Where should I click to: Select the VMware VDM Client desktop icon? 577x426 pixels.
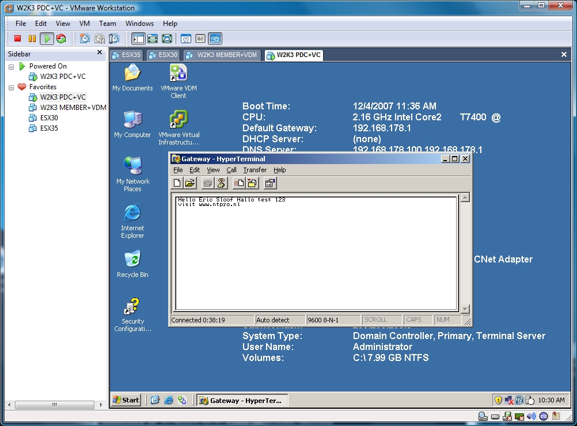(179, 81)
